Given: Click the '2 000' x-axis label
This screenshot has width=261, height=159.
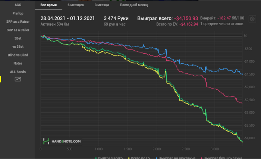Looking at the screenshot, I should pyautogui.click(x=157, y=149).
